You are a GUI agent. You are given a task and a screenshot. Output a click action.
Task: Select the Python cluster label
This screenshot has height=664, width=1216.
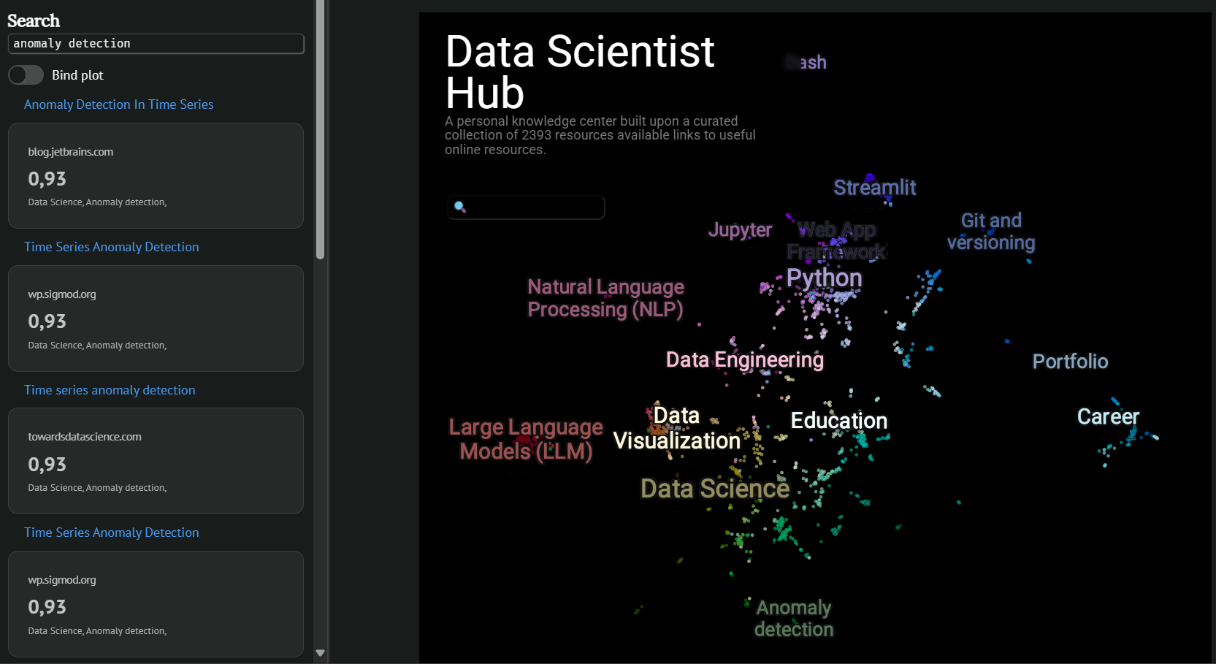pos(824,278)
